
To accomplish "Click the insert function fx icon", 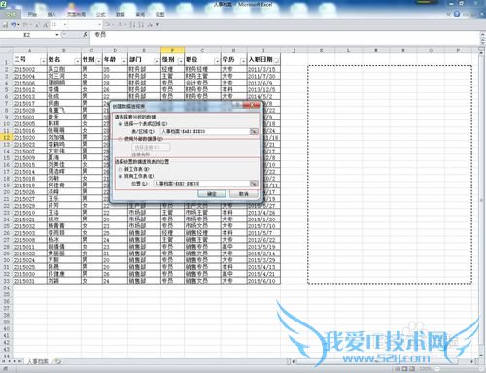I will pyautogui.click(x=86, y=35).
